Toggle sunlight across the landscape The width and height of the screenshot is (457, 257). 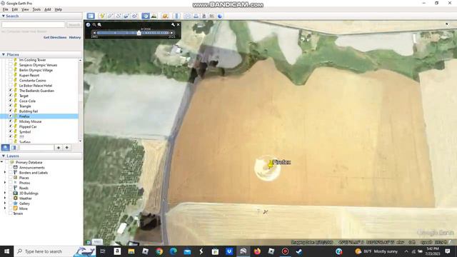154,16
